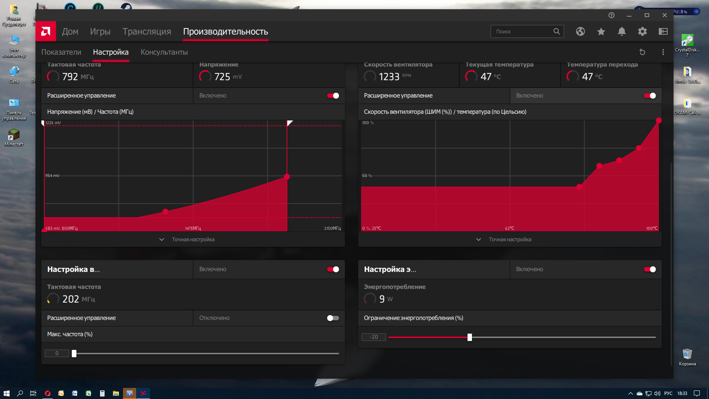This screenshot has width=709, height=399.
Task: Click the power limit slider handle
Action: [469, 337]
